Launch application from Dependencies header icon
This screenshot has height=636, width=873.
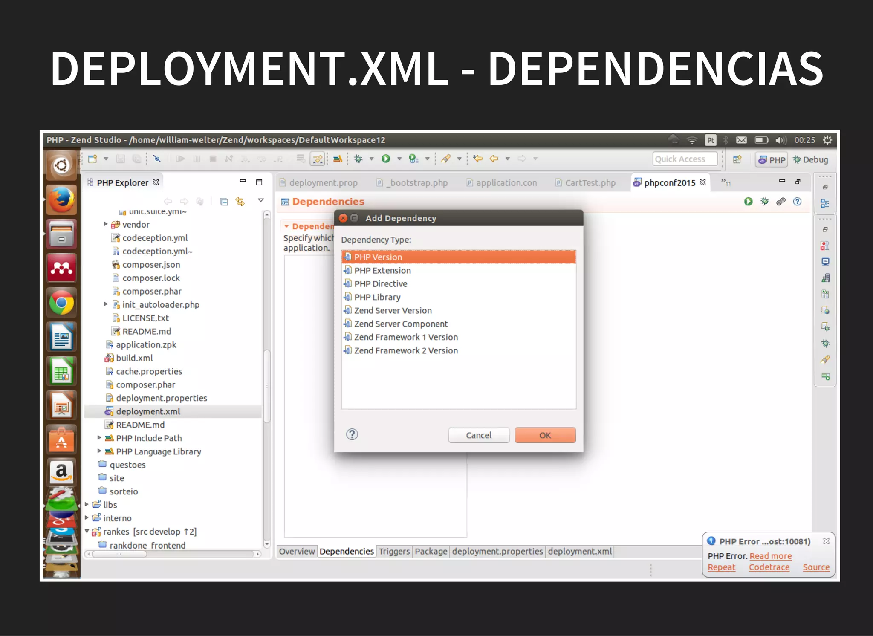click(749, 202)
